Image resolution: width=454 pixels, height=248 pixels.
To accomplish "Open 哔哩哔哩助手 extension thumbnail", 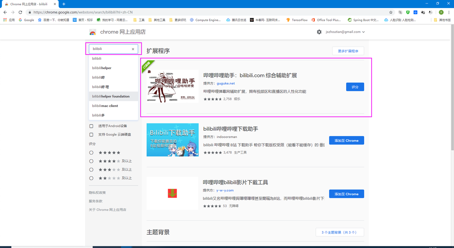I will [173, 86].
